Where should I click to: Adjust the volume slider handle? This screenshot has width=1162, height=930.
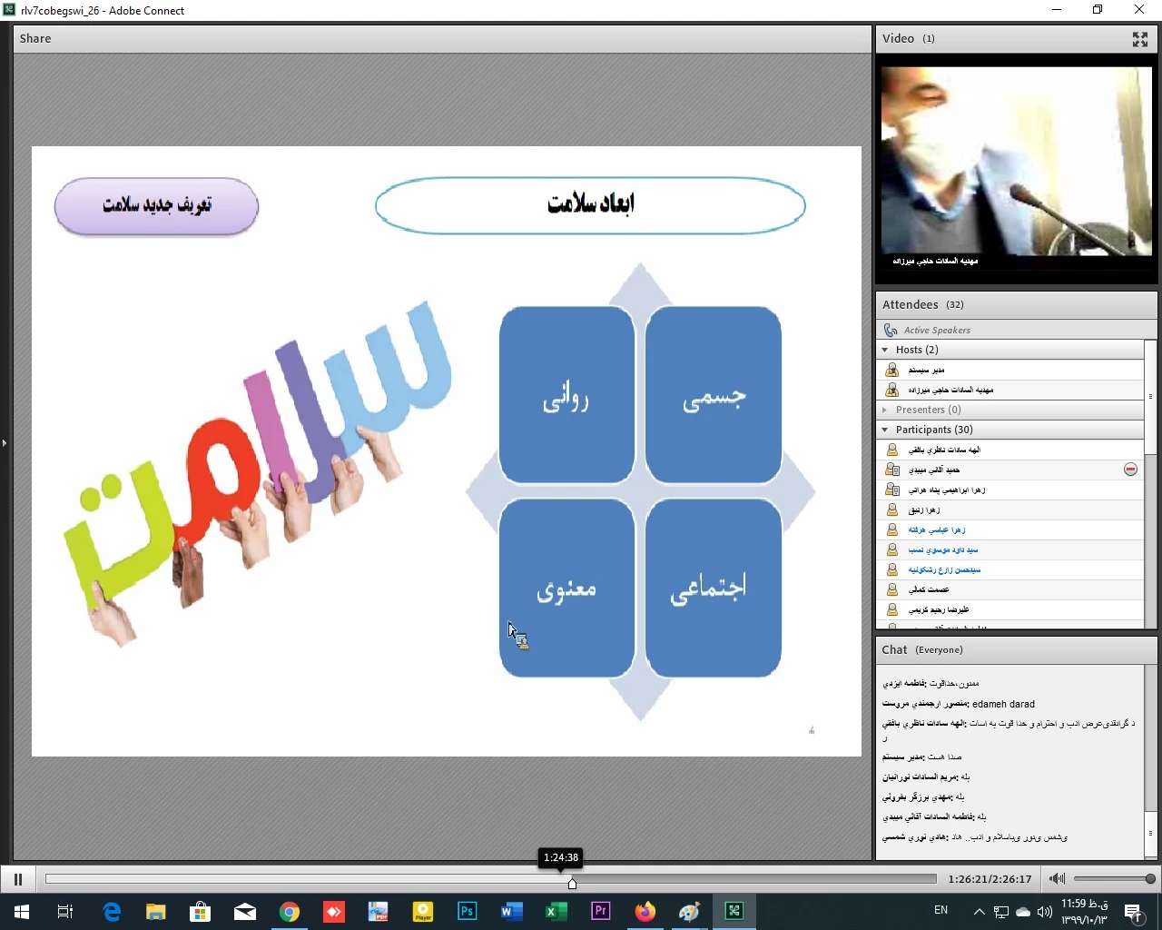(x=1150, y=879)
